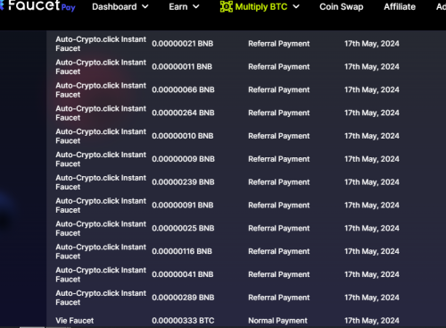
Task: Select the 0.00000091 BNB amount
Action: tap(183, 206)
